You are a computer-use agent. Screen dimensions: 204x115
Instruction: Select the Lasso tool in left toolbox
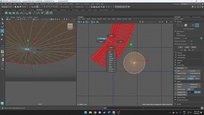(x=2, y=23)
